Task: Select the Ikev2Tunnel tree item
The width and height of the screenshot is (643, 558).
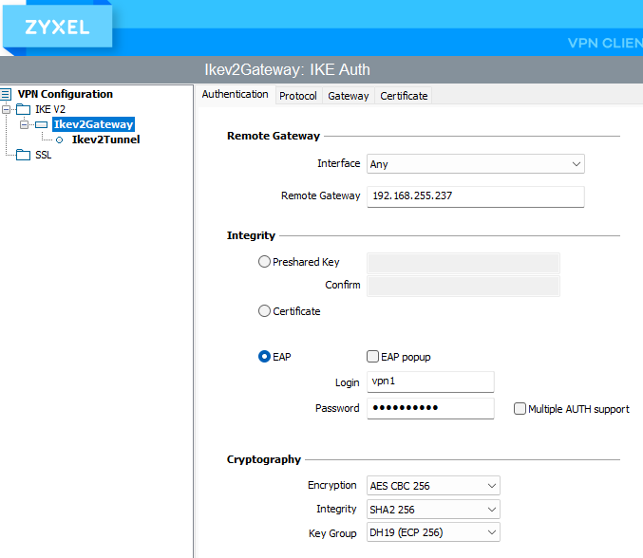Action: [x=105, y=139]
